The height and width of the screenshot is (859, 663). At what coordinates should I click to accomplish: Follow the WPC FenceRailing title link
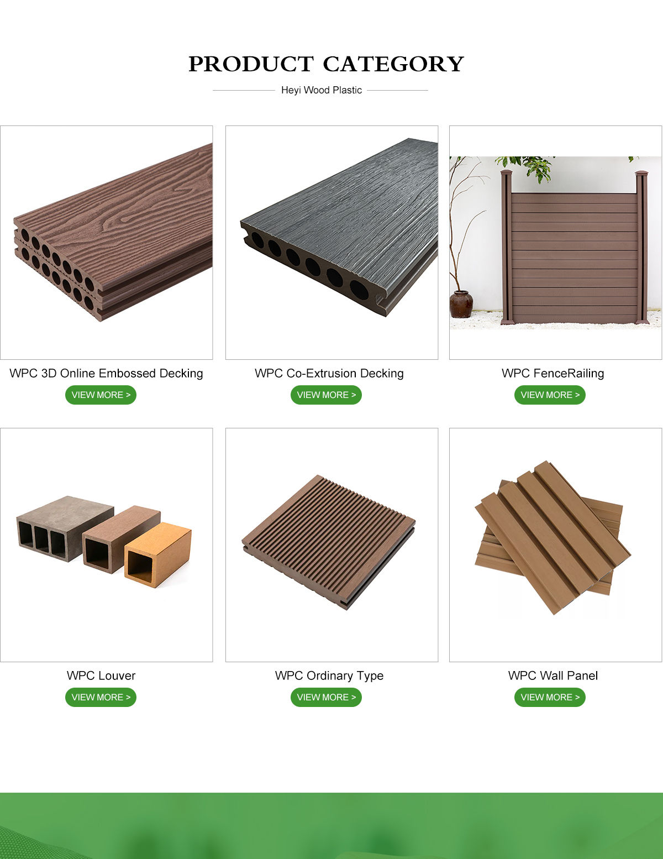[x=553, y=374]
